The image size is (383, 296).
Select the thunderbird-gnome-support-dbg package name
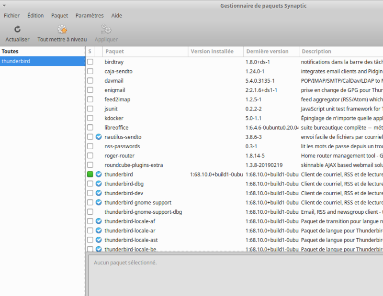143,212
